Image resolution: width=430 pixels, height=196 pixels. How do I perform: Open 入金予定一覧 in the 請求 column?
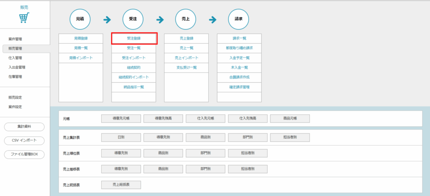click(239, 58)
